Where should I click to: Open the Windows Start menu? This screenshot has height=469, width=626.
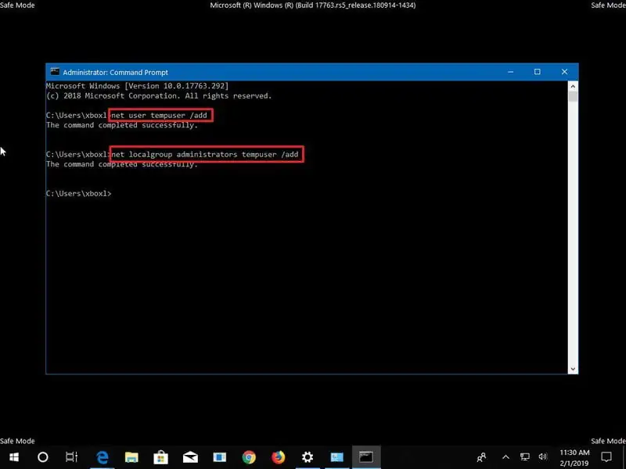[14, 456]
